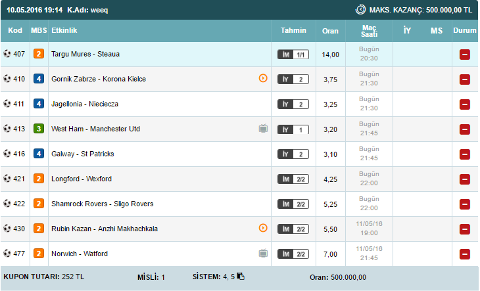Click MBS 2 badge for Targu Mures row
480x291 pixels.
point(39,54)
